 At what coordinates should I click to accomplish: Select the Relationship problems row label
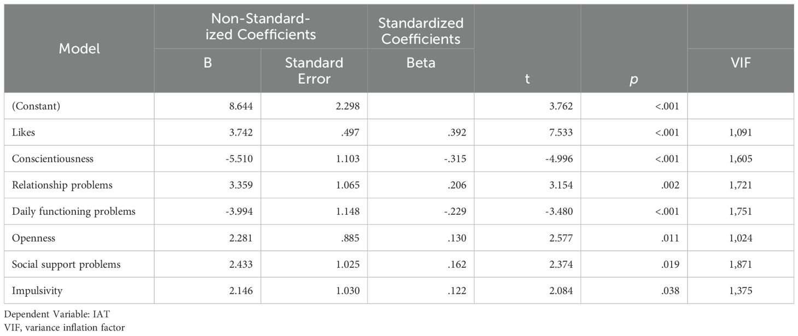[62, 185]
